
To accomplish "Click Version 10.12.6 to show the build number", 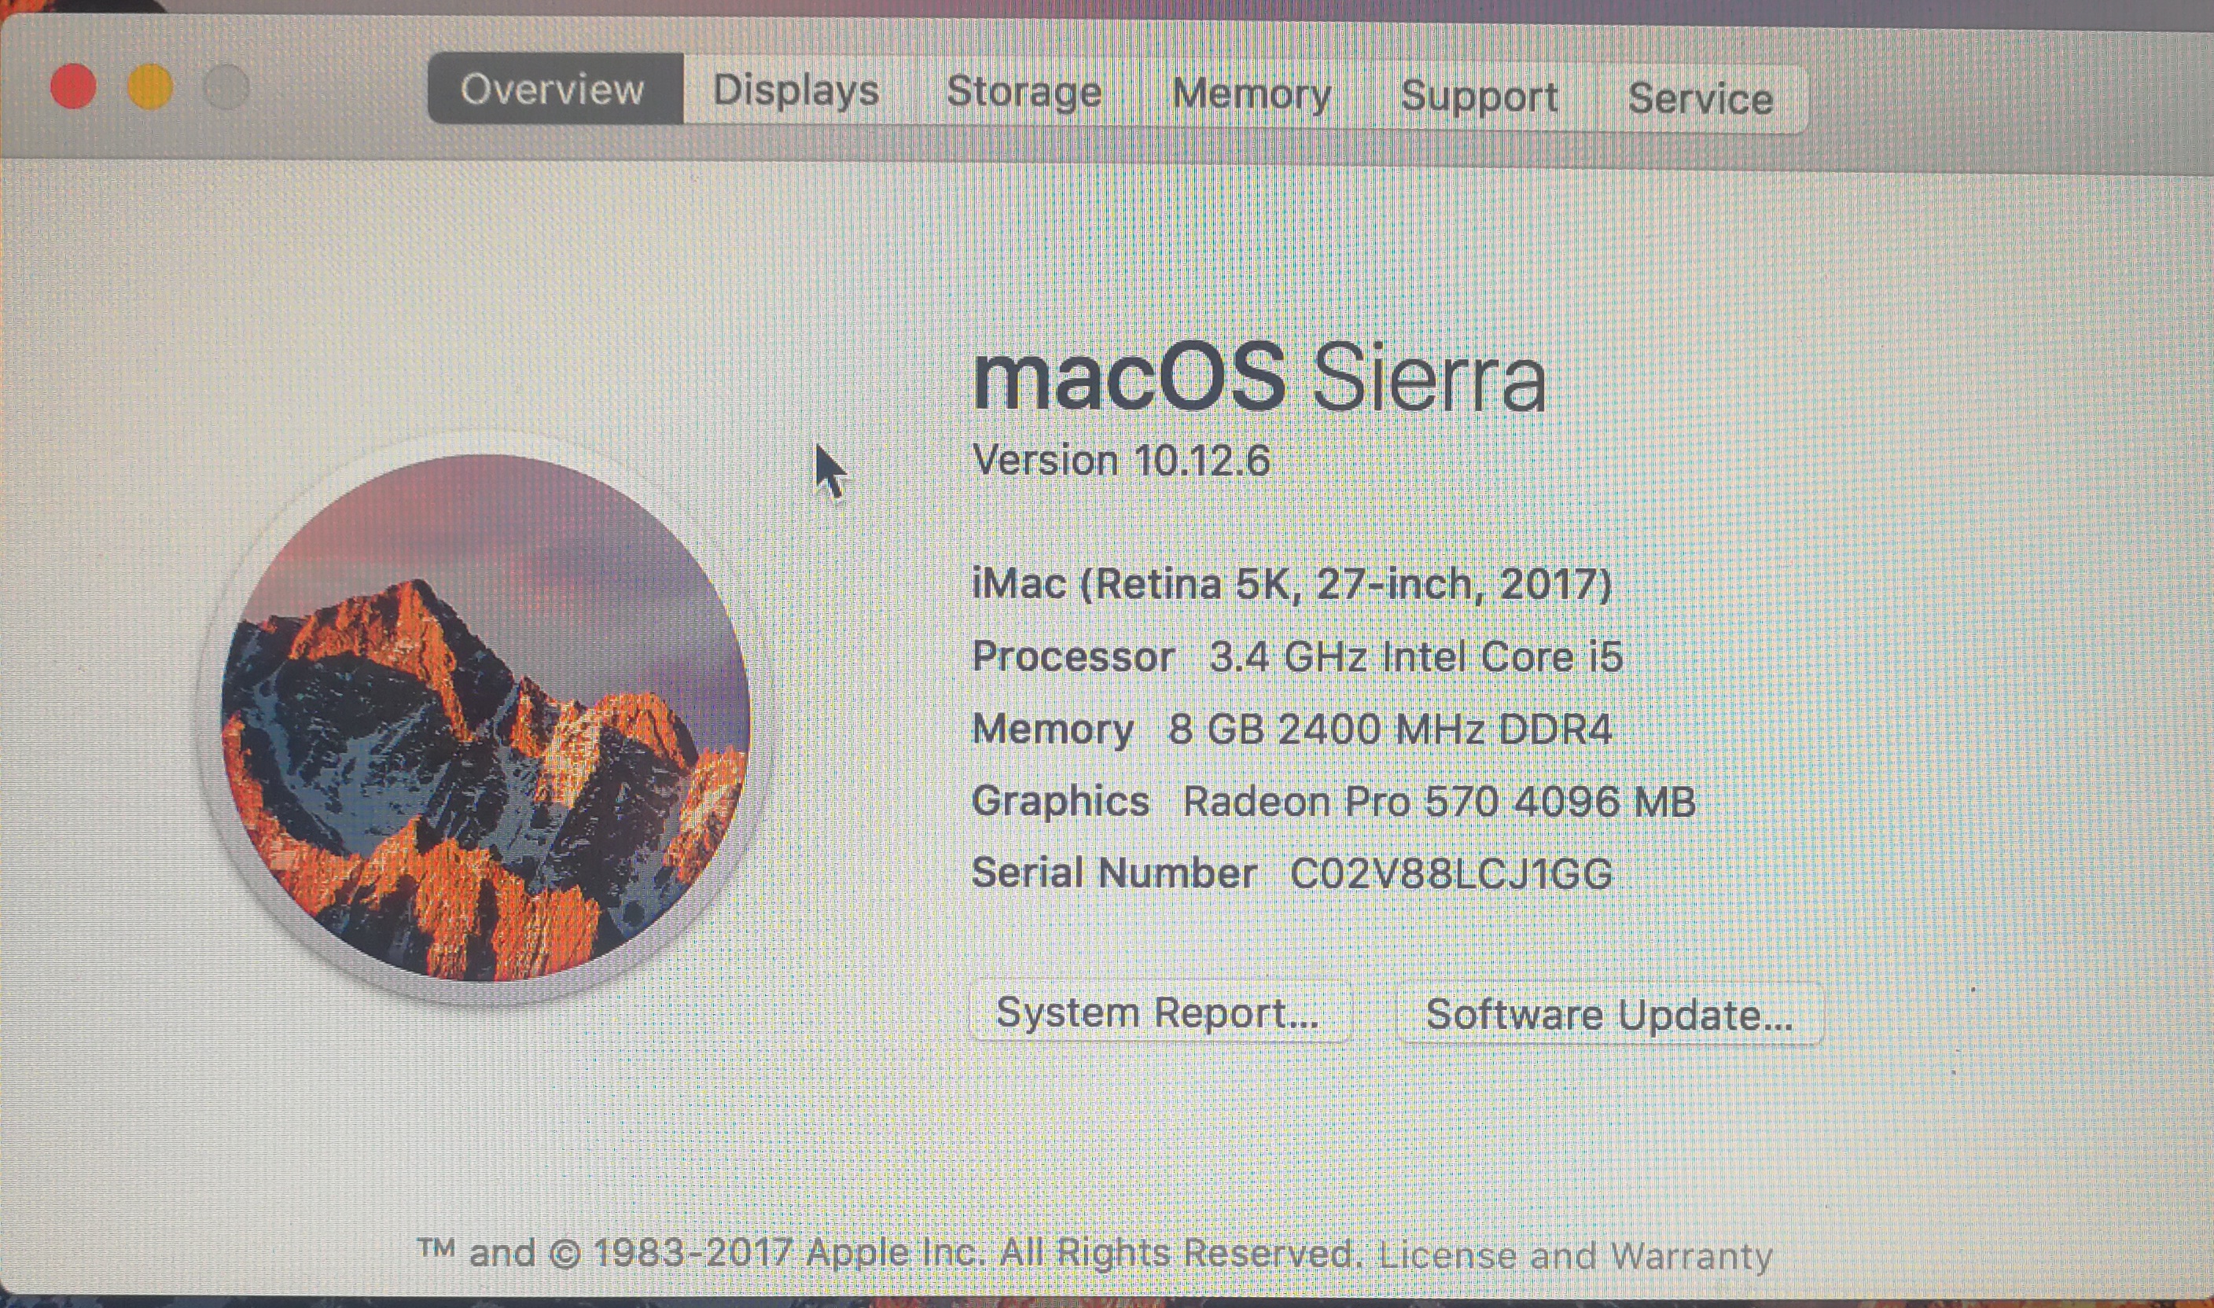I will point(1121,461).
